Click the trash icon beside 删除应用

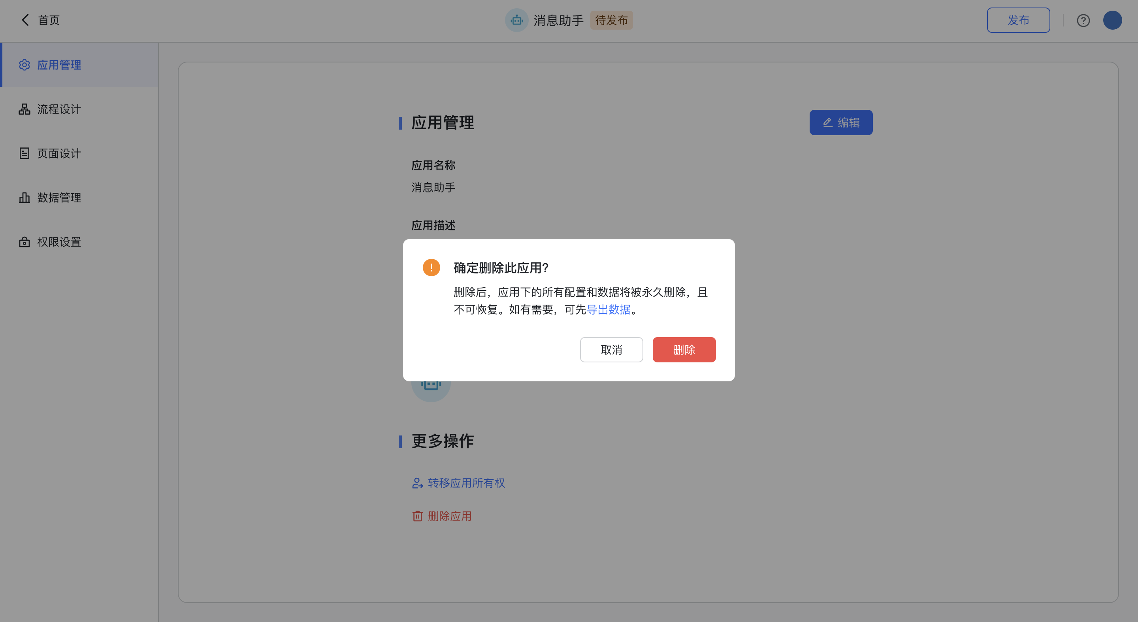(418, 516)
